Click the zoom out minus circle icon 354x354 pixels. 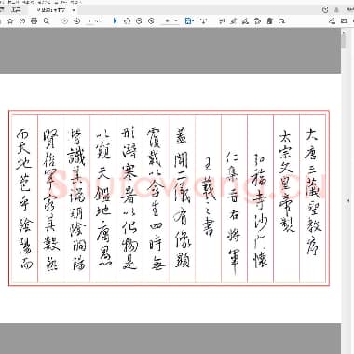point(139,21)
